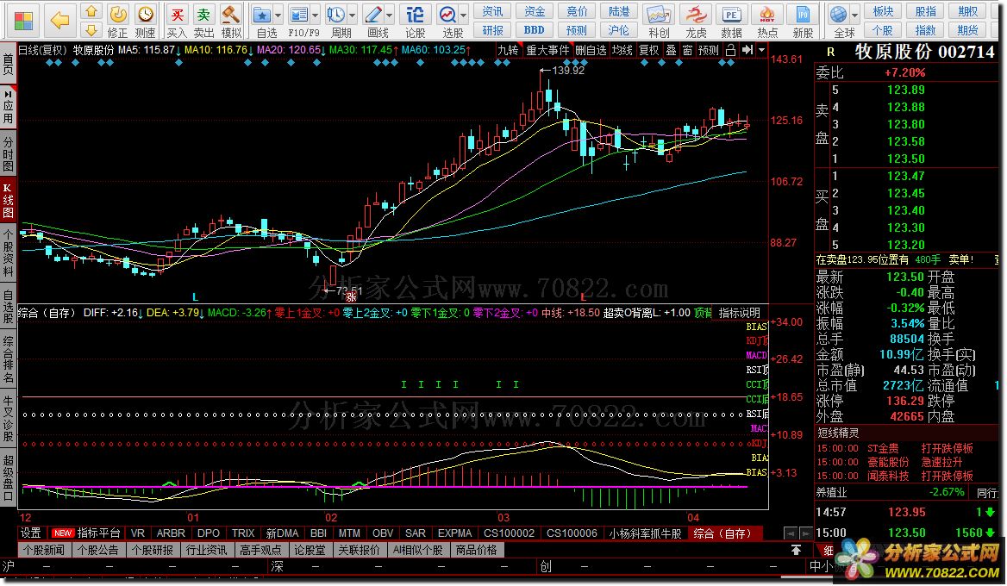1007x586 pixels.
Task: Toggle 均线 moving averages display
Action: 622,49
